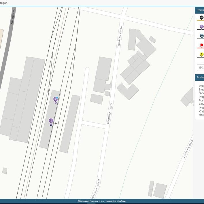204x204 pixels.
Task: Click the Slovenske železnice copyright footer text
Action: [102, 201]
